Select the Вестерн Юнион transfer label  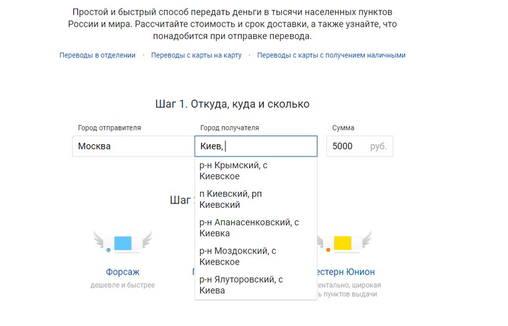pos(346,272)
